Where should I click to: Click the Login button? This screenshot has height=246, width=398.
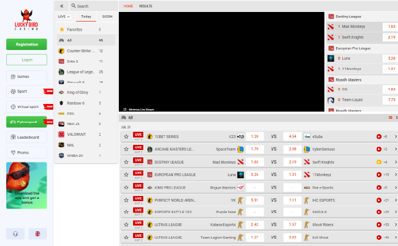pyautogui.click(x=27, y=60)
